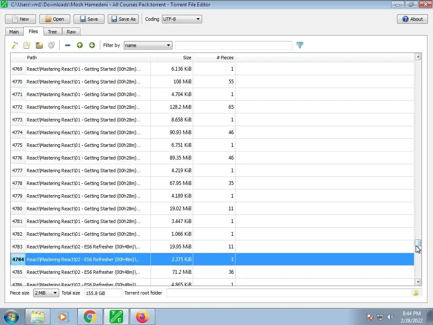Click the make-torrent wand icon
Screen dimensions: 433x325
click(x=15, y=45)
